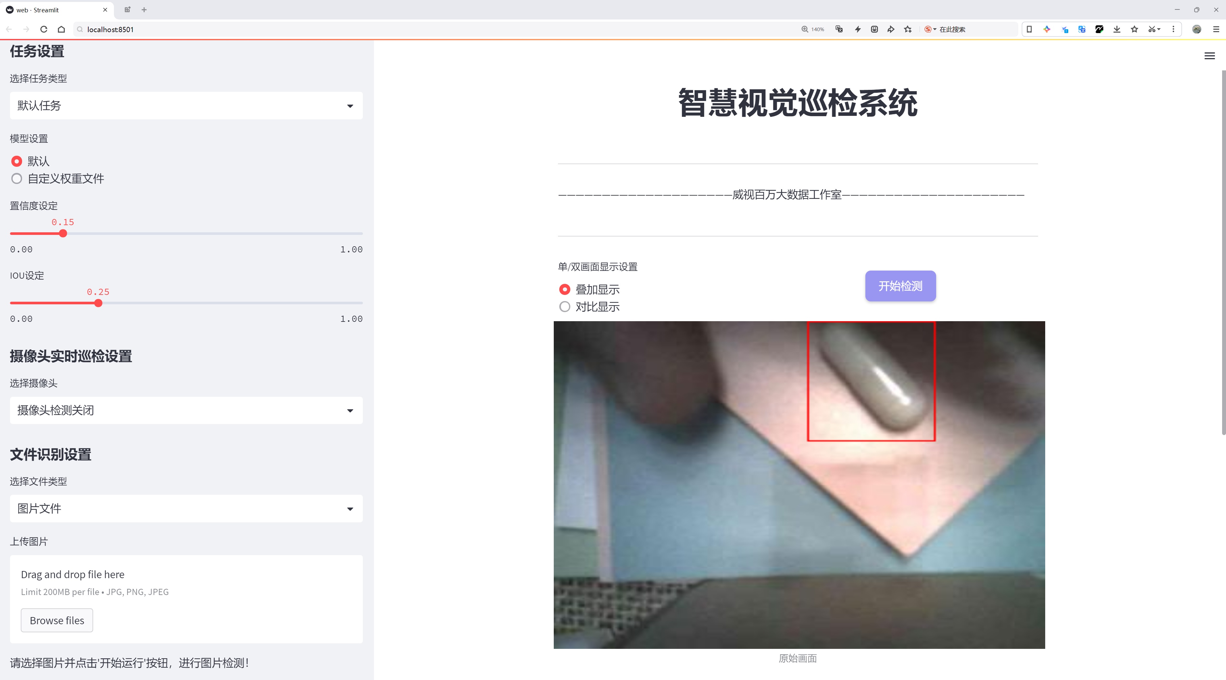Screen dimensions: 1226x680
Task: Select the 默认 model radio button
Action: pos(17,161)
